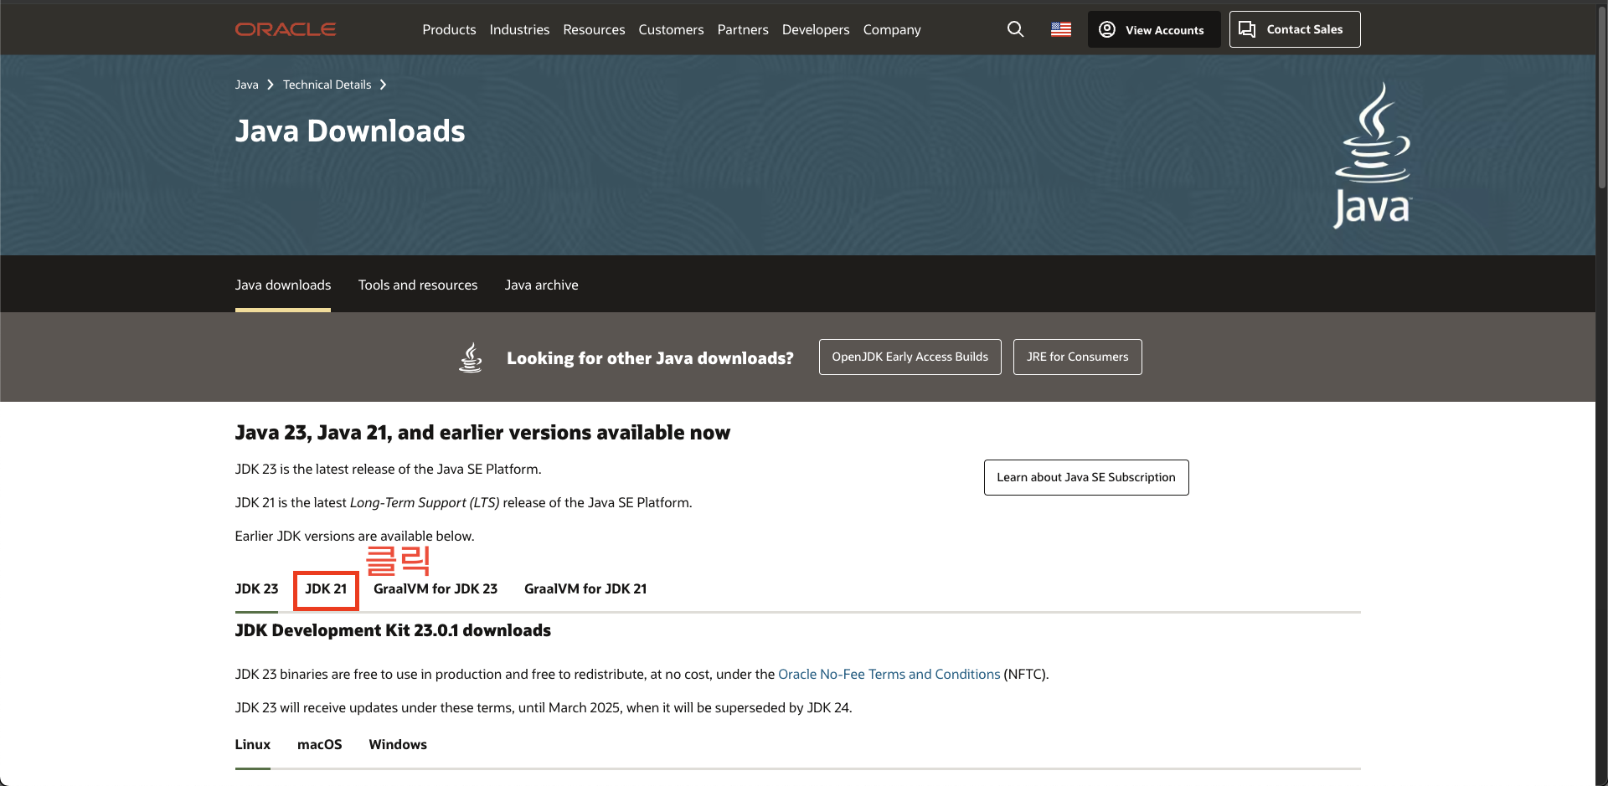Select the Windows platform tab

398,744
